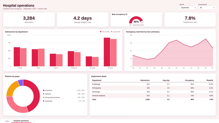
Task: Click the Government scheme legend entry
Action: pyautogui.click(x=51, y=98)
